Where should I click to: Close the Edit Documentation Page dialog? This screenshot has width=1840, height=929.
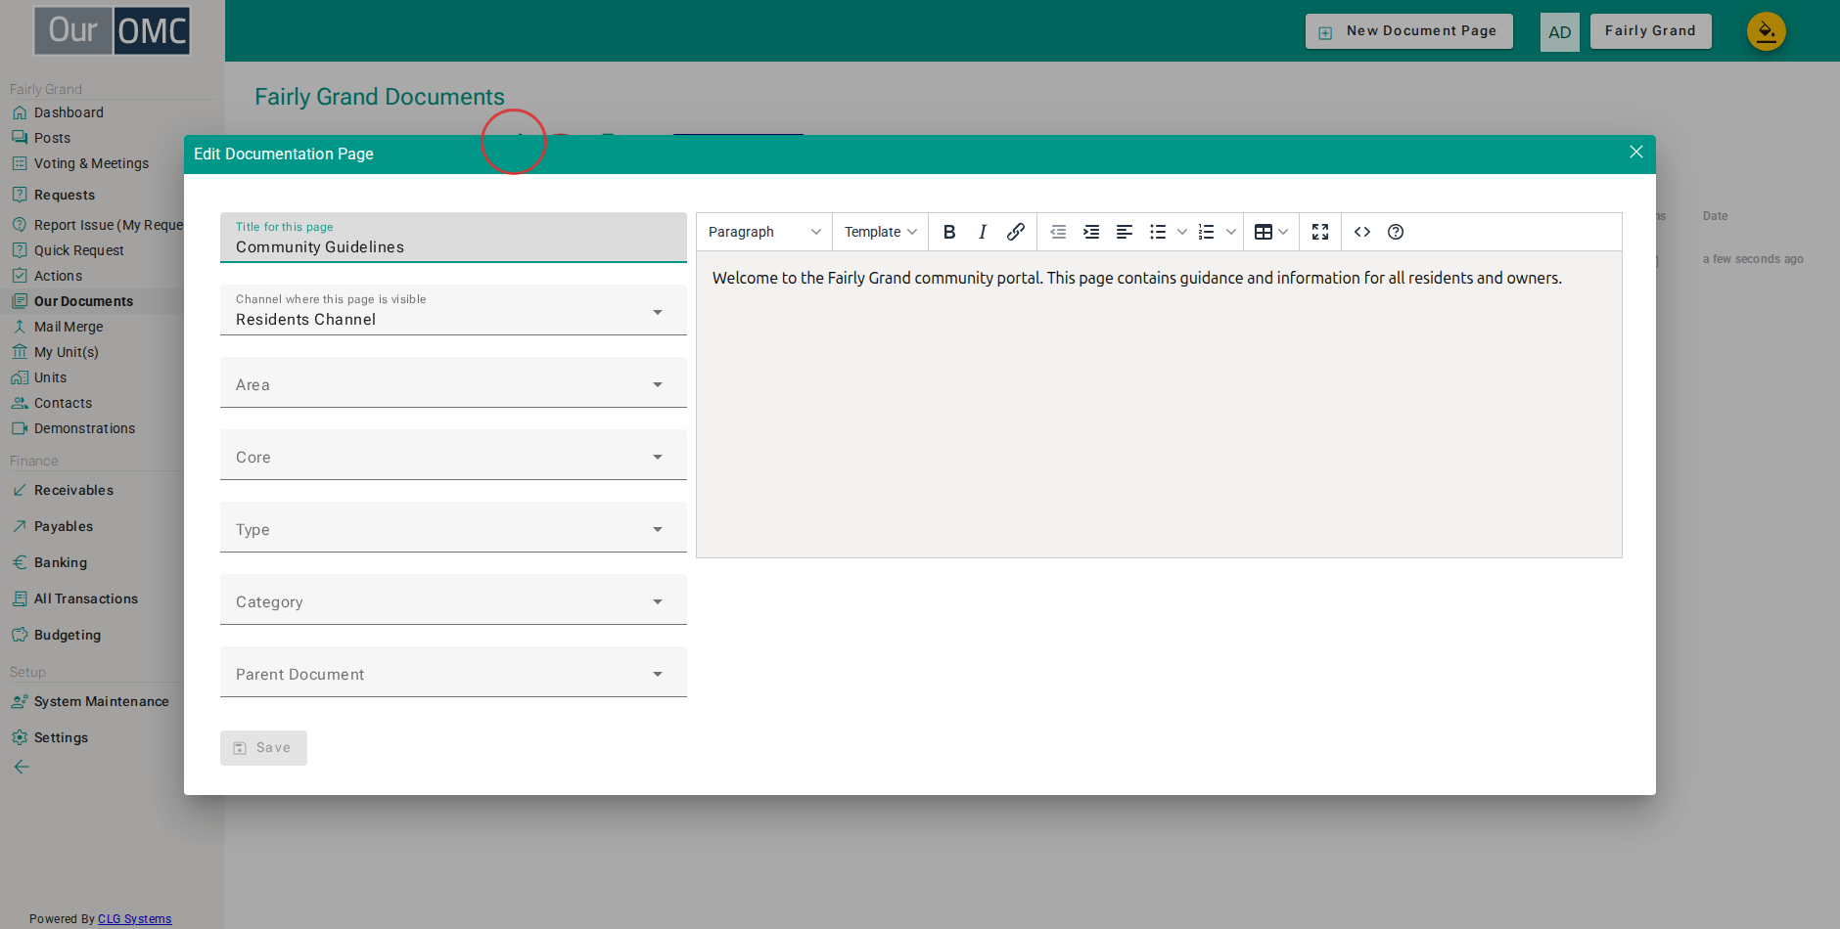point(1635,152)
